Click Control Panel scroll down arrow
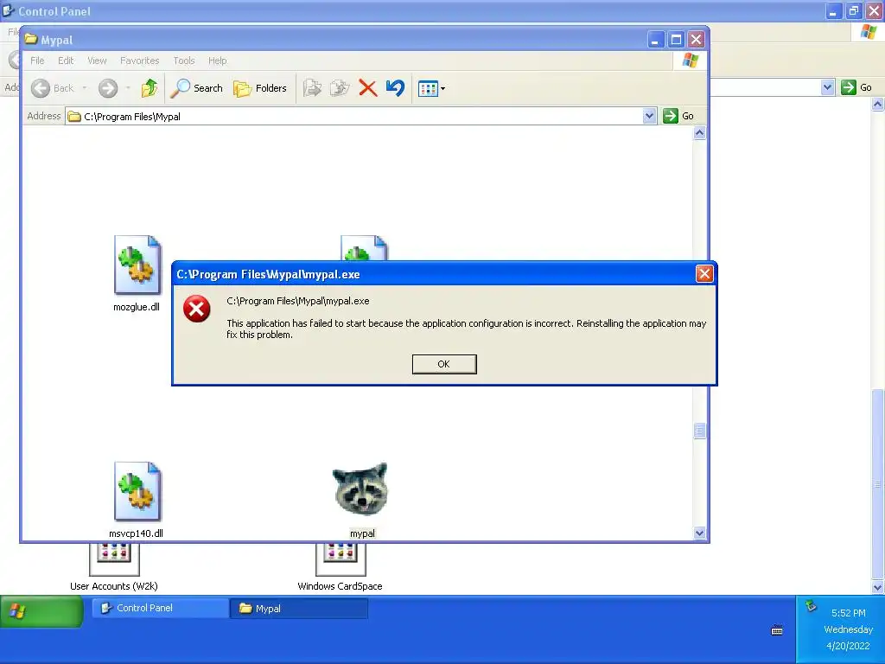Image resolution: width=885 pixels, height=664 pixels. [878, 587]
